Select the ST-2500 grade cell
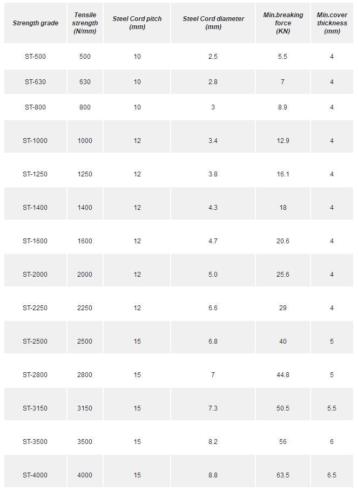 [x=35, y=341]
